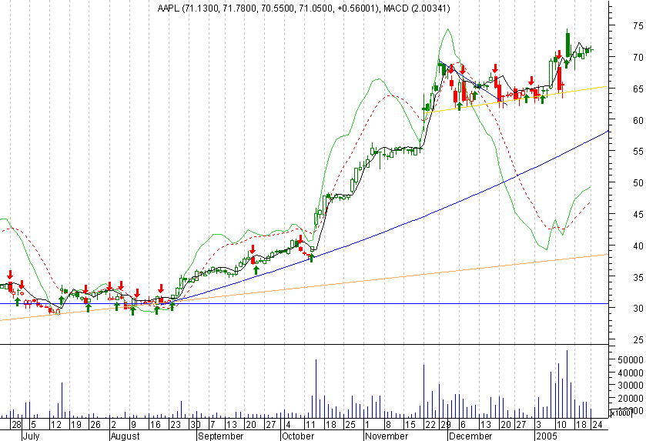Click the tall mid-October volume bar
Screen dimensions: 646x441
(316, 389)
